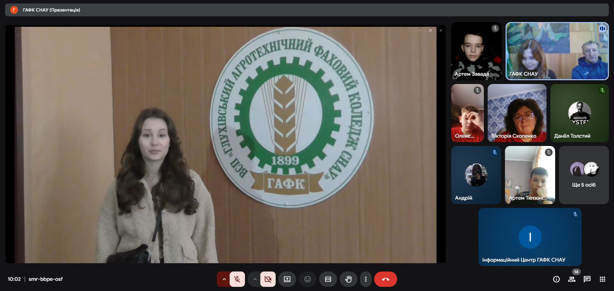The height and width of the screenshot is (291, 614).
Task: Show the participants list icon
Action: pyautogui.click(x=571, y=279)
